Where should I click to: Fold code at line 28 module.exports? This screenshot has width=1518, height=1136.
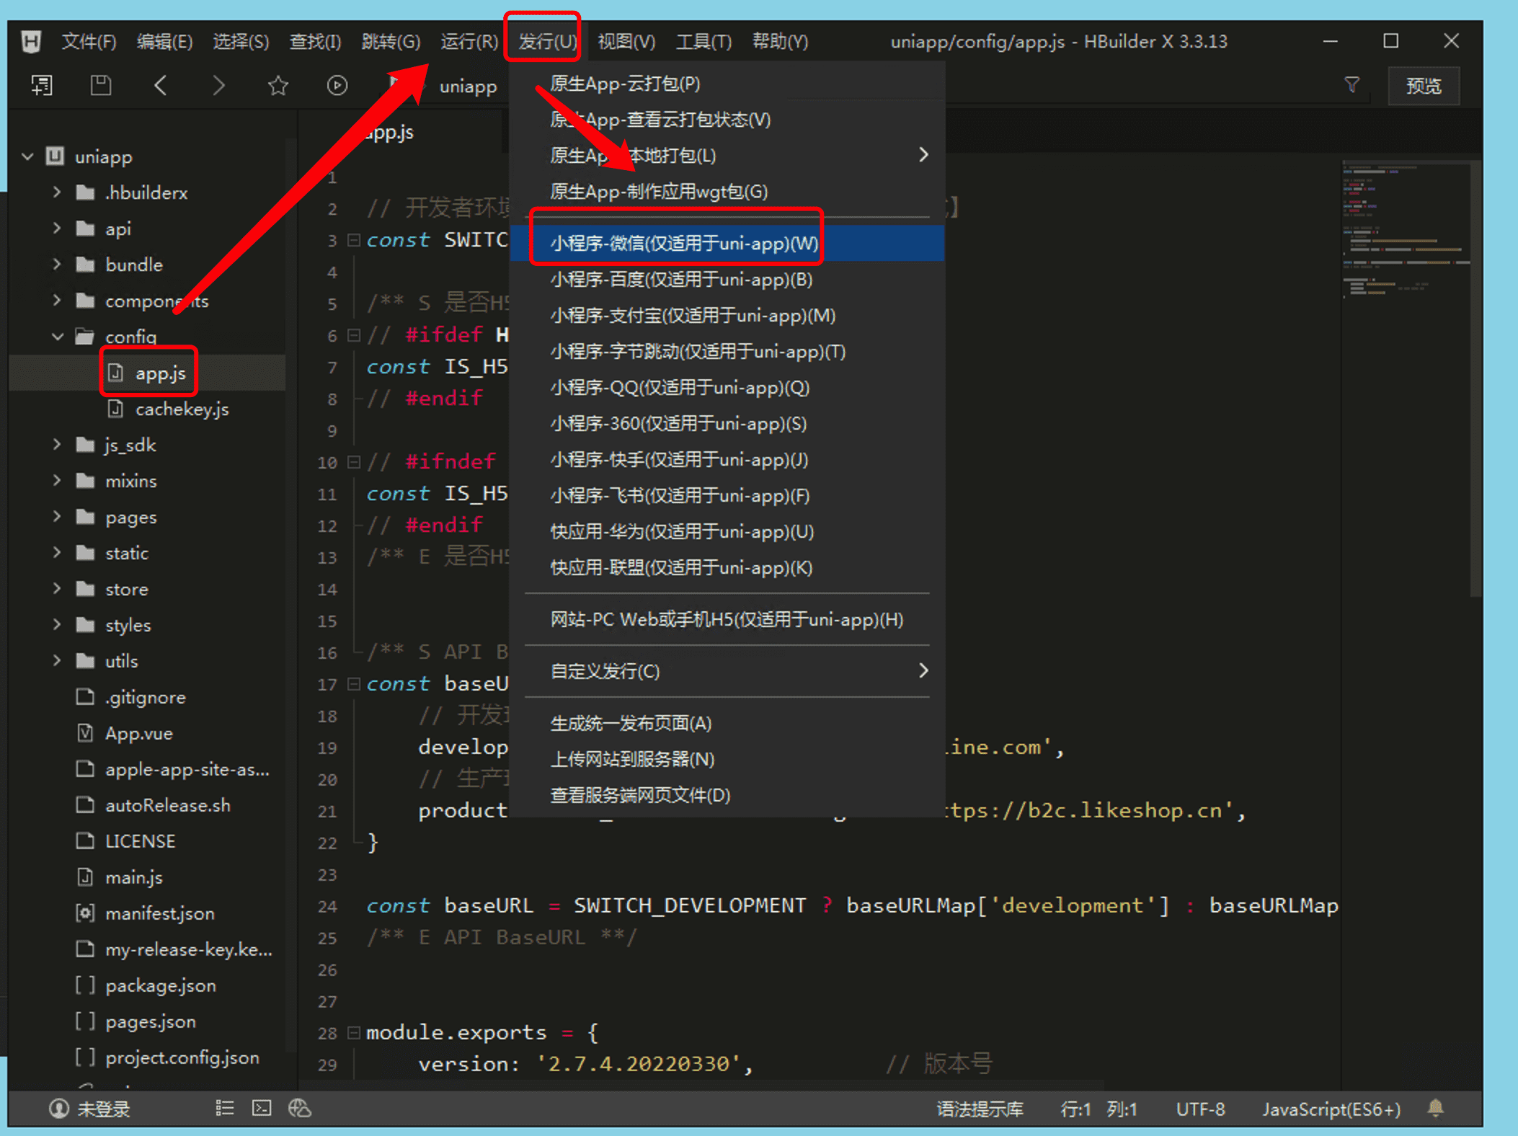click(353, 1032)
